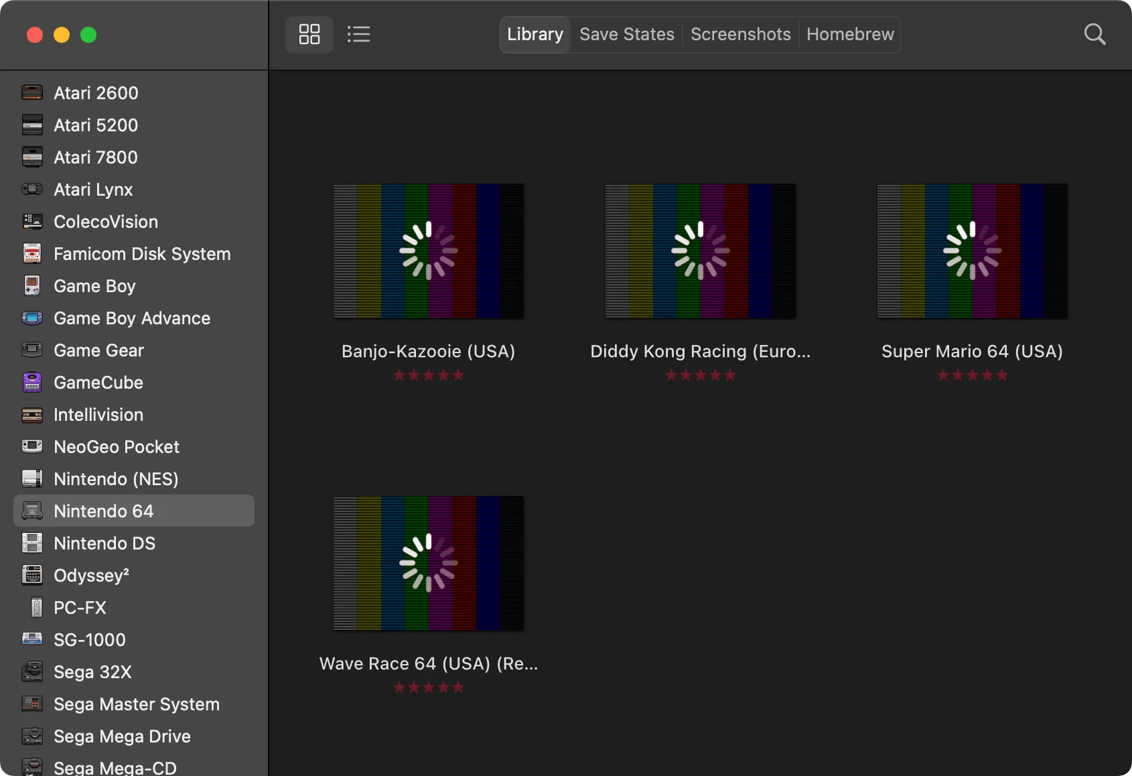Select GameCube label in sidebar

[x=98, y=383]
